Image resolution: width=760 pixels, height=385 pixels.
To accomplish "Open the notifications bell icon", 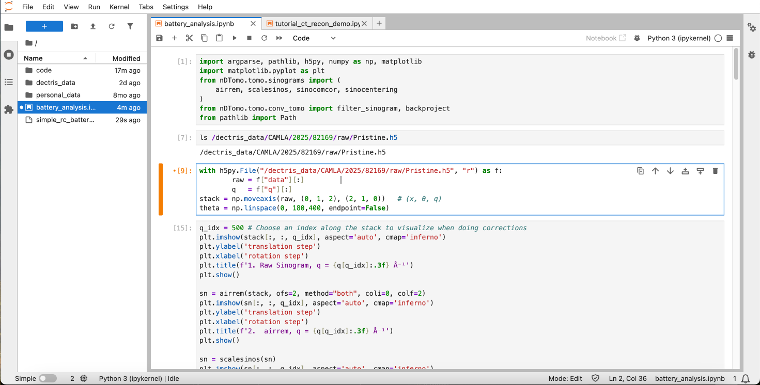I will pyautogui.click(x=746, y=378).
